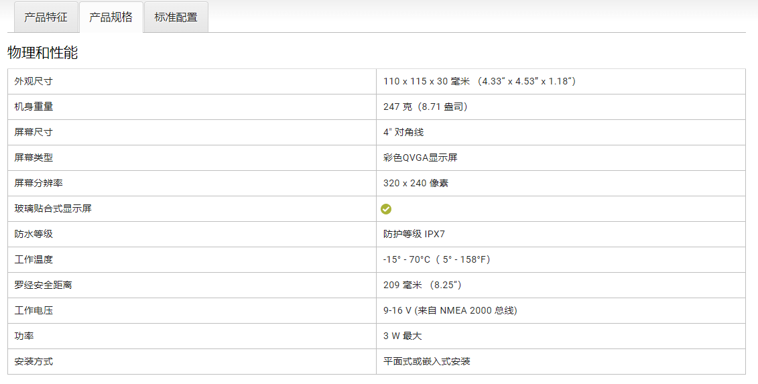This screenshot has width=758, height=384.
Task: Click the 机身重量 row label
Action: 34,107
